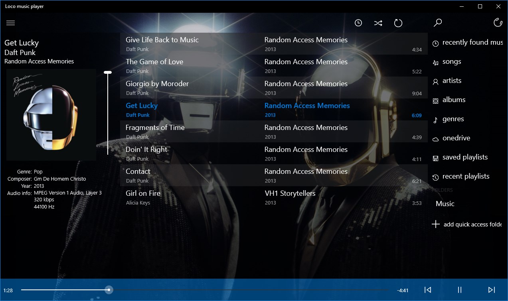Screen dimensions: 508x301
Task: Open the genres view
Action: 453,119
